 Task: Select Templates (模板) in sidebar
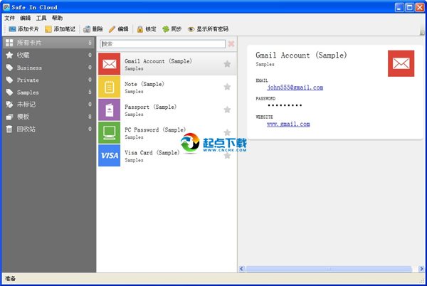(48, 117)
